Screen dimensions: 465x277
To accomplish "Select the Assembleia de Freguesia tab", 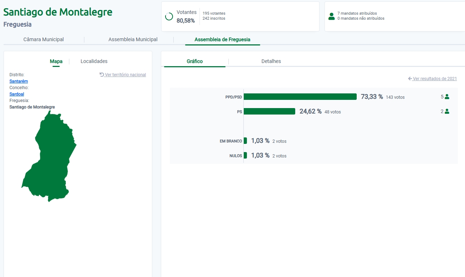I will point(222,39).
